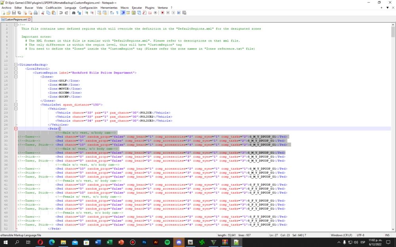Click the Save file toolbar icon
The width and height of the screenshot is (396, 247).
pos(14,13)
